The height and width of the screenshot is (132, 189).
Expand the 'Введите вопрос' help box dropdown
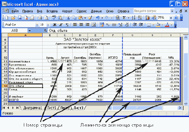172,11
